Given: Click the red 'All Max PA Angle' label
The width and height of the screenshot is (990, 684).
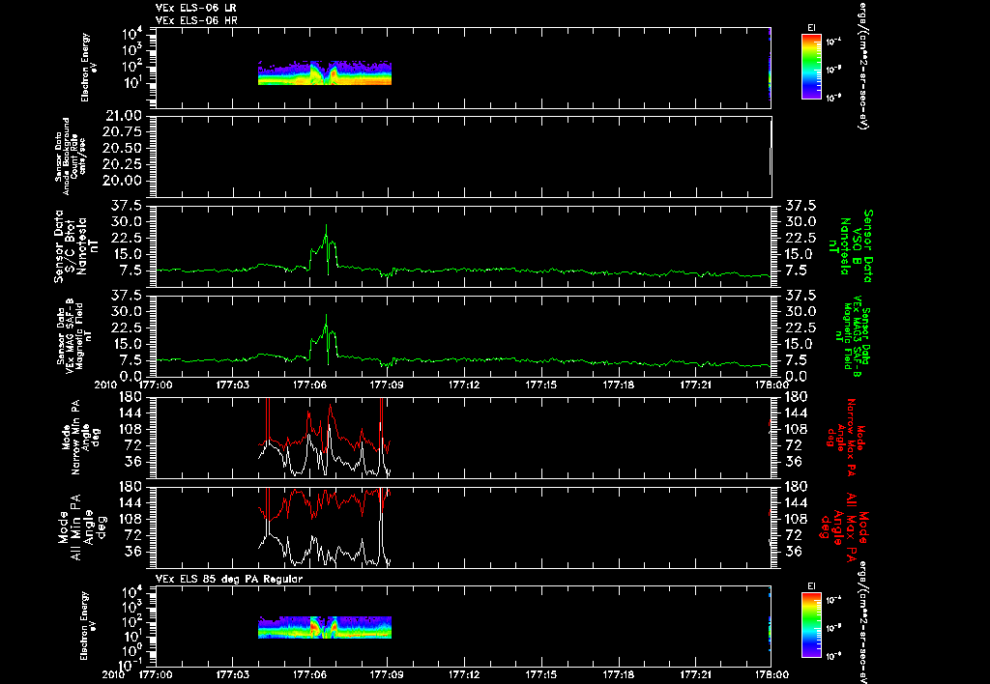Looking at the screenshot, I should [843, 527].
